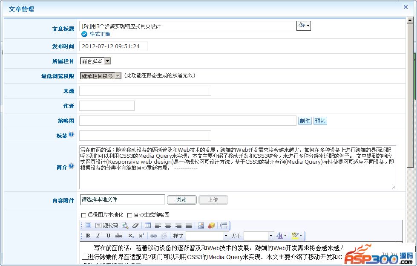Screen dimensions: 417x266
Task: Click the yellow box flash/media icon
Action: [211, 226]
